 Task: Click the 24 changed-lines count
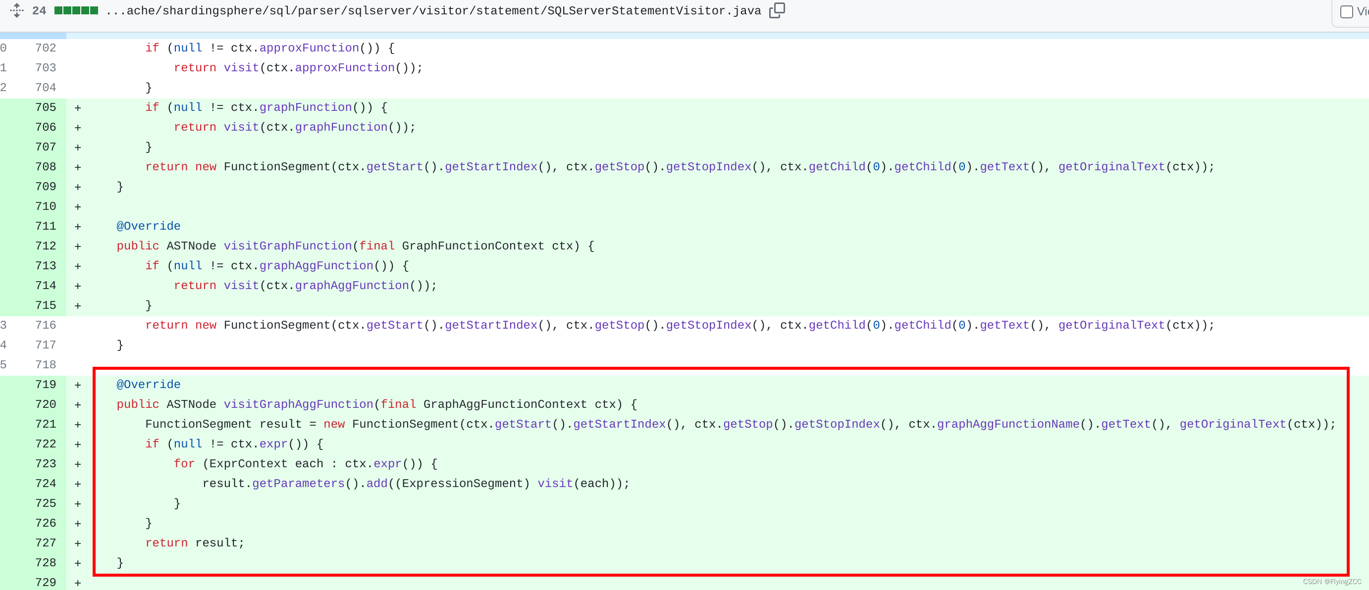point(39,10)
